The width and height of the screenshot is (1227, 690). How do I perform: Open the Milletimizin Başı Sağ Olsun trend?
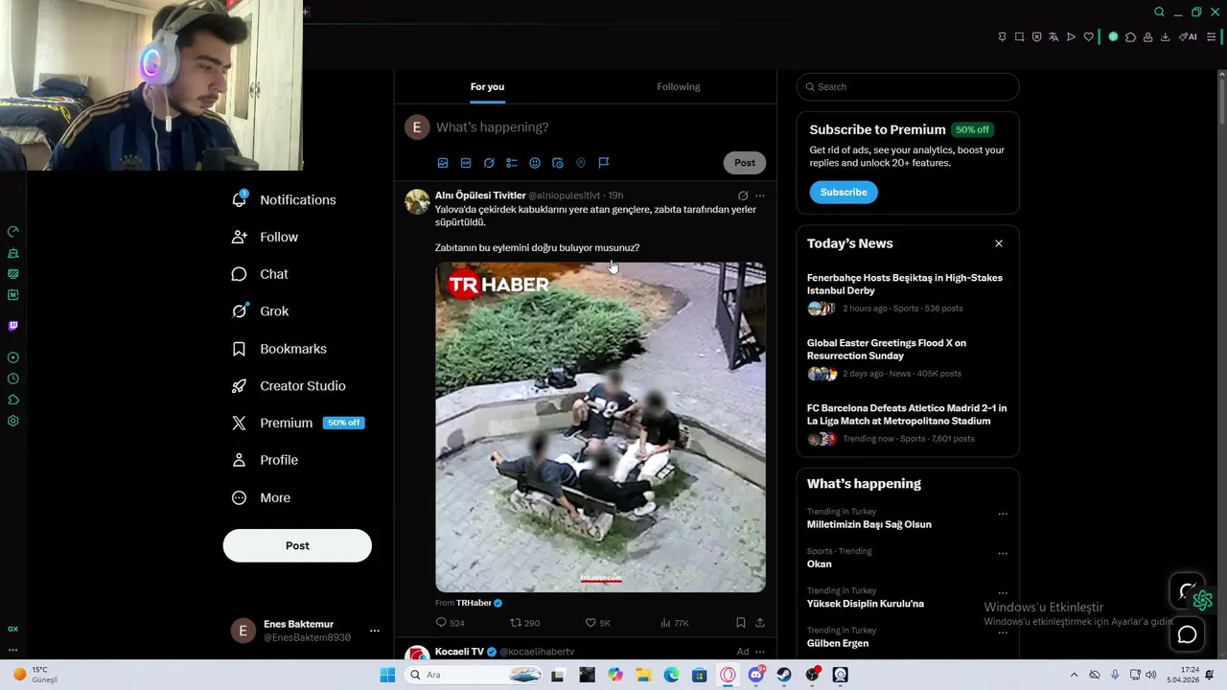pos(869,524)
